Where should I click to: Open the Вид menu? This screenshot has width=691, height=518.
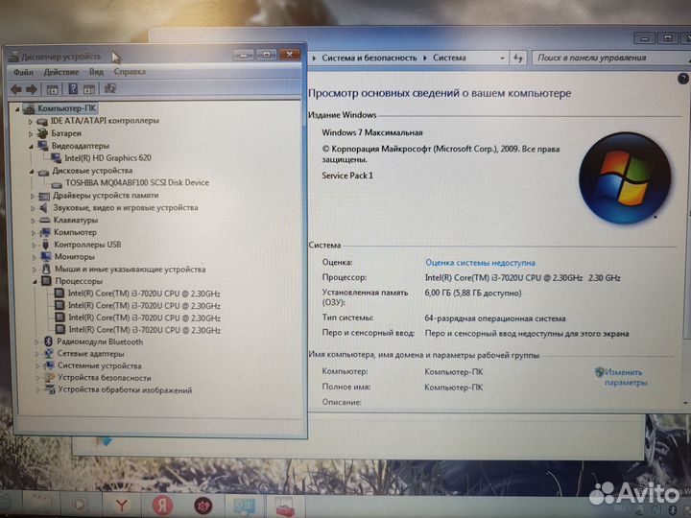[96, 72]
